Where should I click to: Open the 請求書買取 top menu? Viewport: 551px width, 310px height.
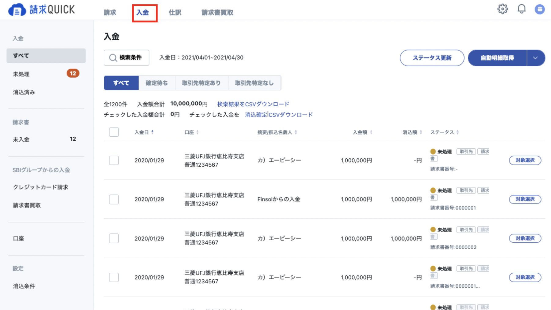[x=217, y=13]
